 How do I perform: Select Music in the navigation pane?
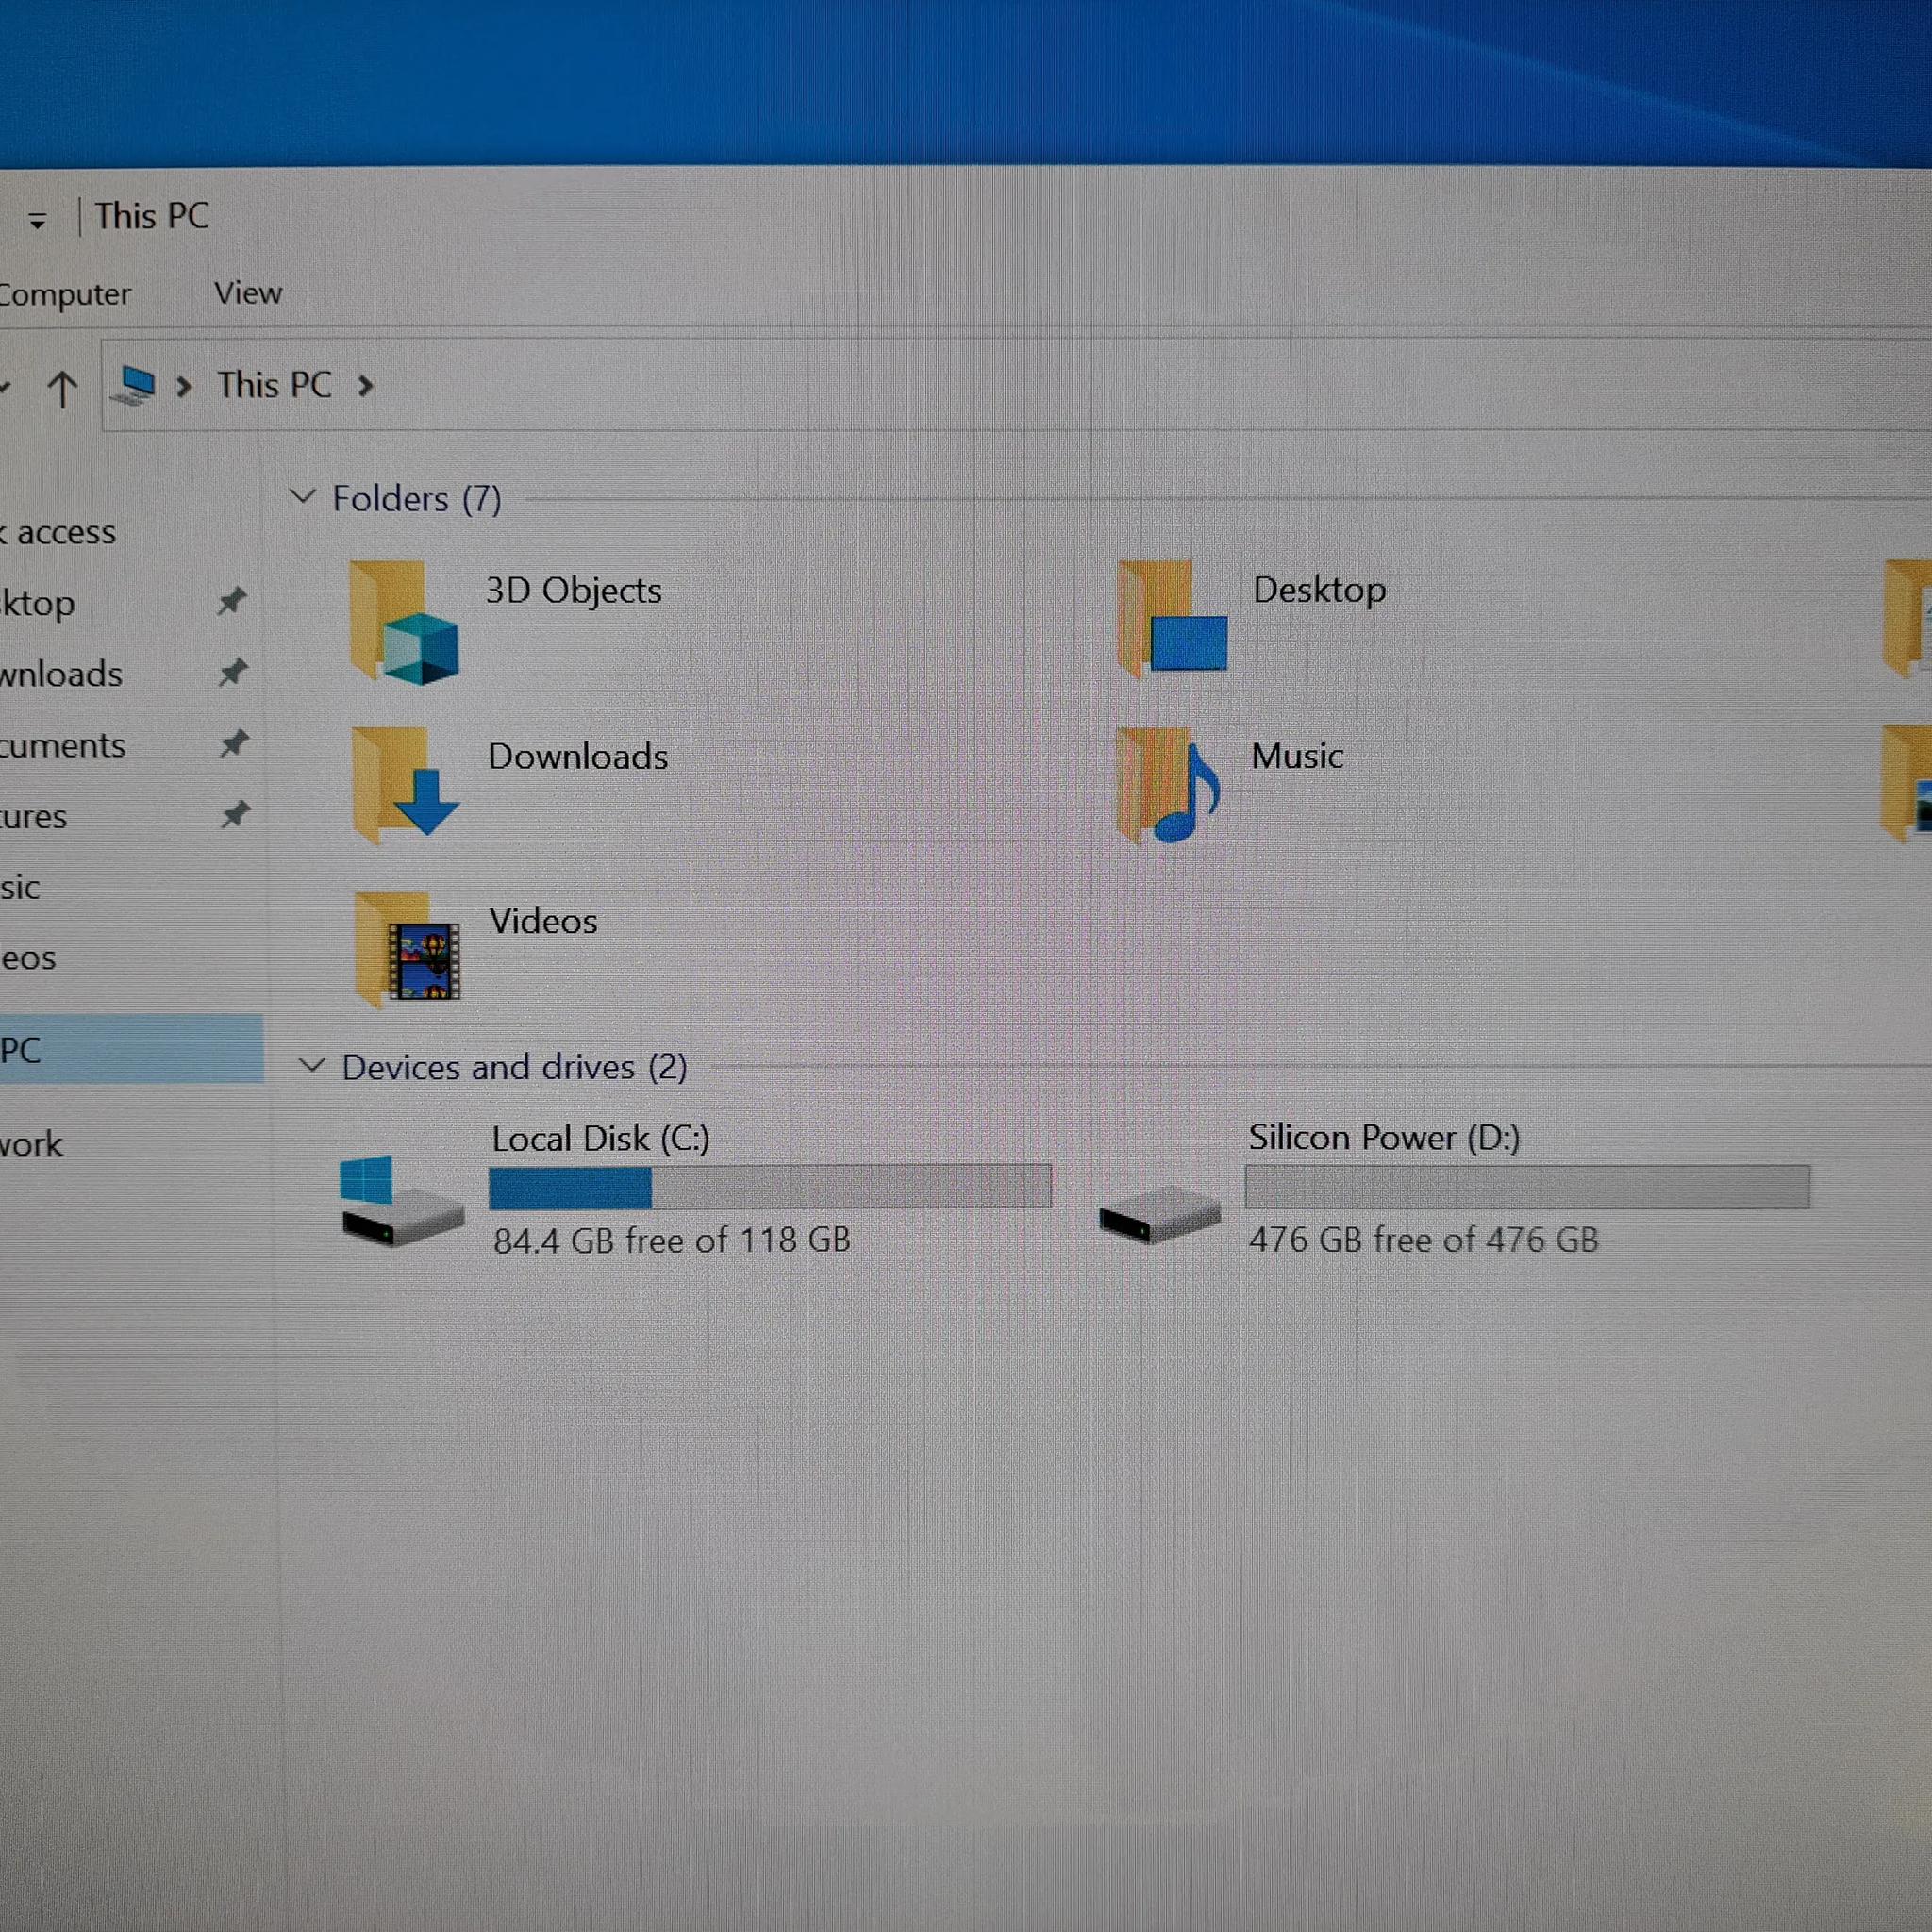tap(20, 887)
